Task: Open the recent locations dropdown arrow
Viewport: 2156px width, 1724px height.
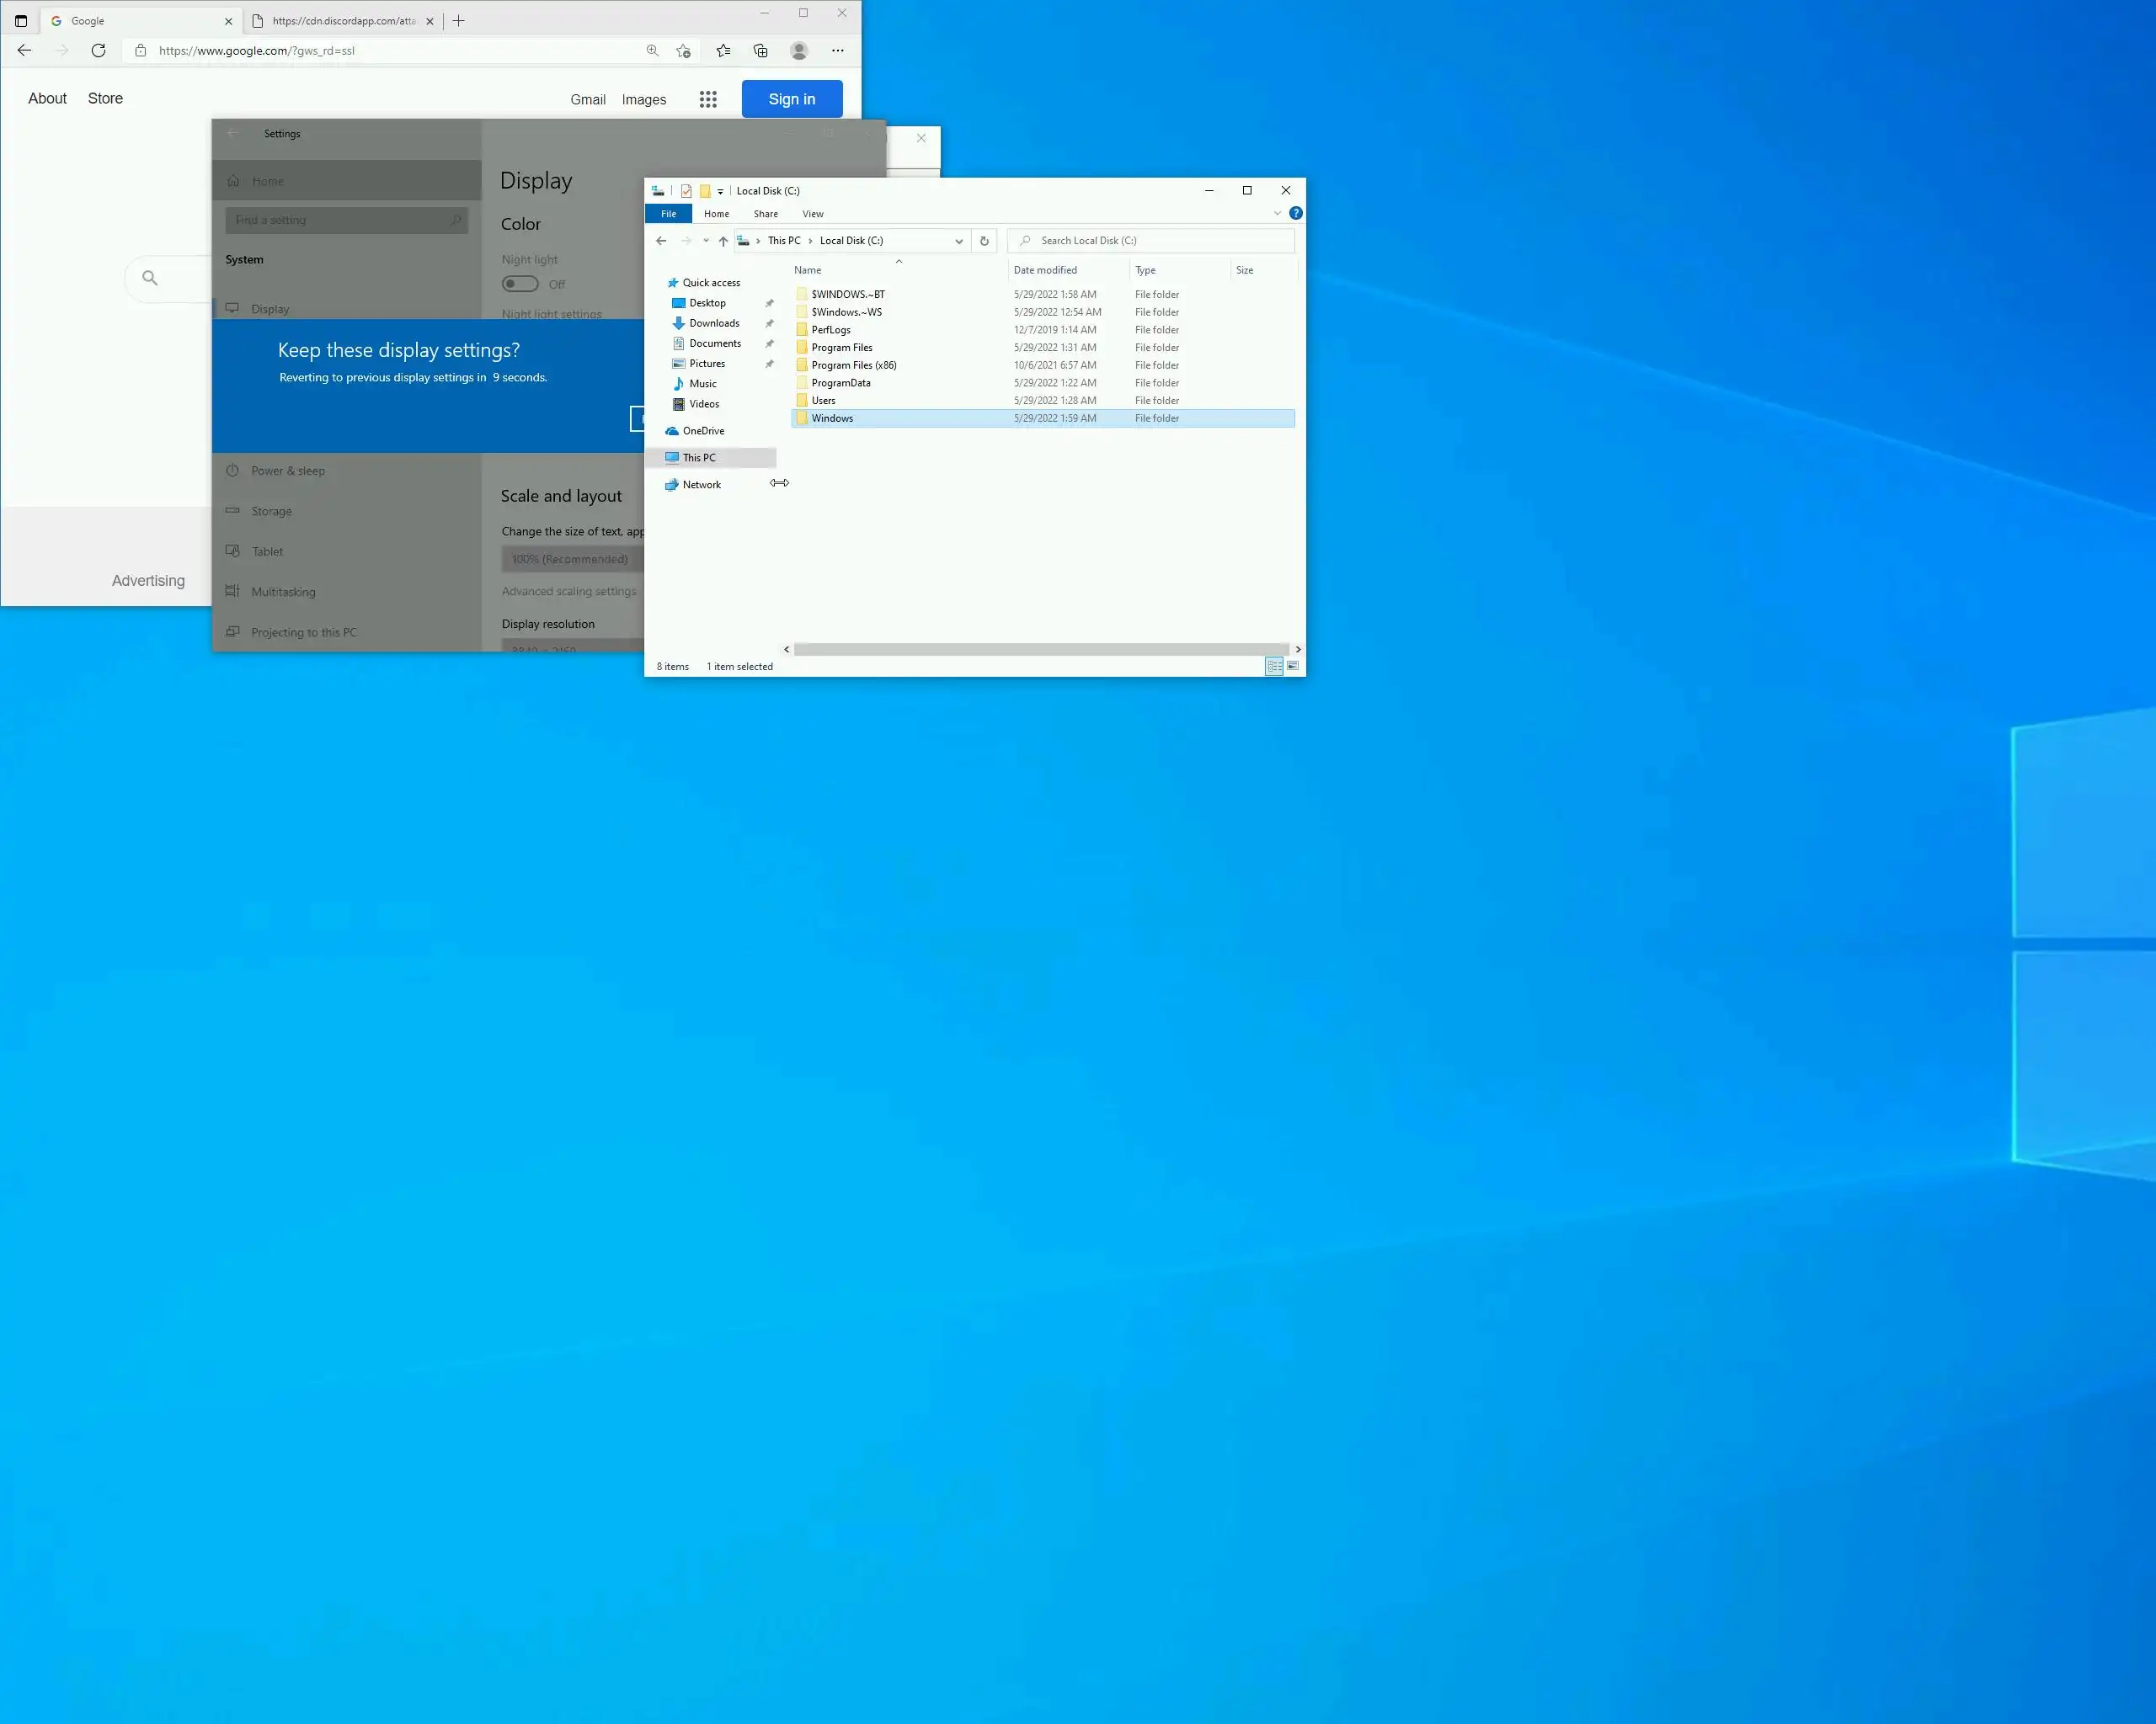Action: pyautogui.click(x=706, y=241)
